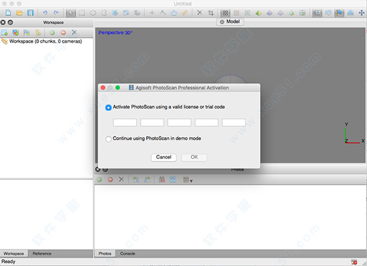This screenshot has height=266, width=367.
Task: Create a new document from the toolbar
Action: [8, 13]
